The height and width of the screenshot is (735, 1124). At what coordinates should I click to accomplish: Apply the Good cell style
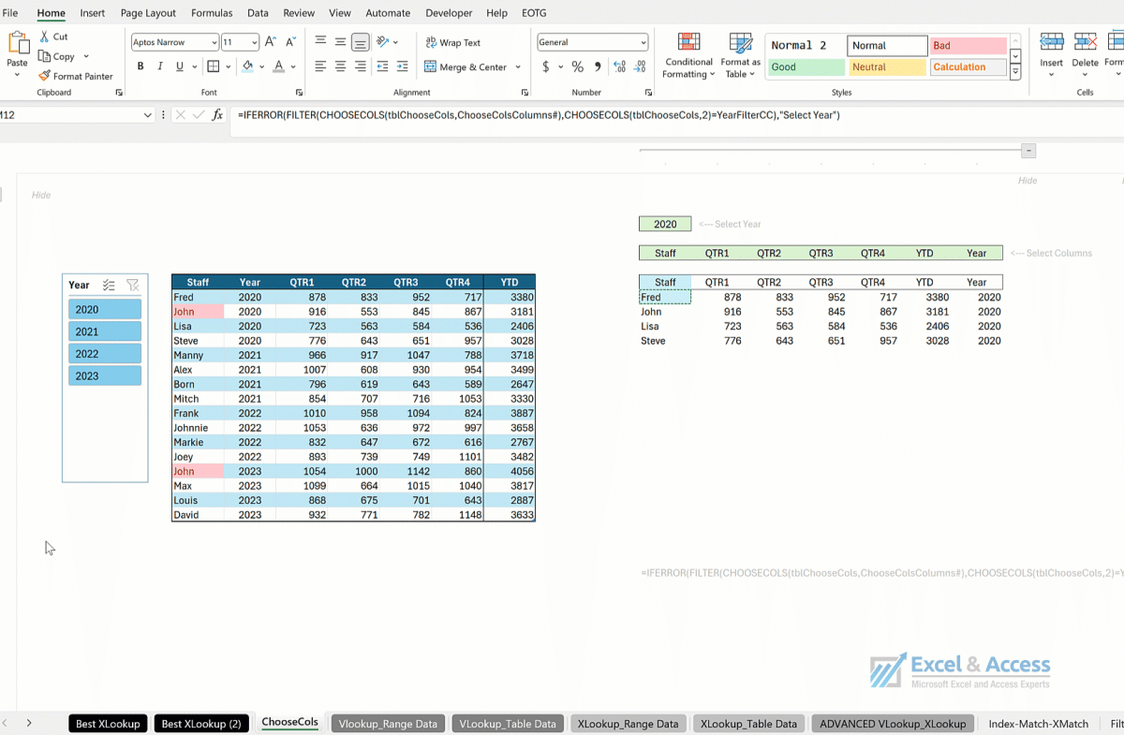804,66
